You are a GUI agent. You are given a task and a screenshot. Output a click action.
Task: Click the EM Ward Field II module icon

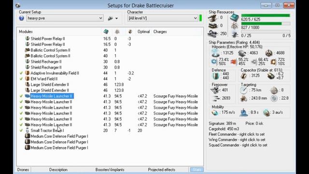28,78
